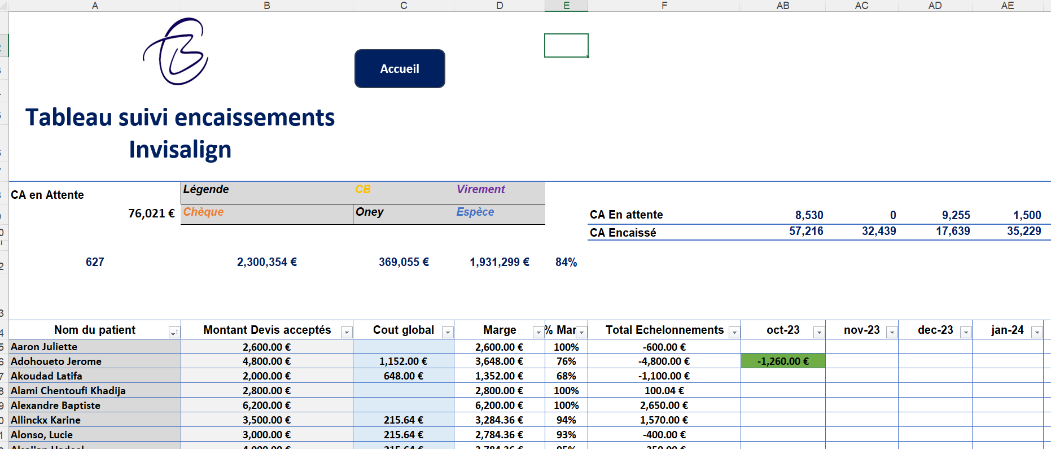Expand the dec-23 filter arrow
The width and height of the screenshot is (1051, 449).
[965, 333]
